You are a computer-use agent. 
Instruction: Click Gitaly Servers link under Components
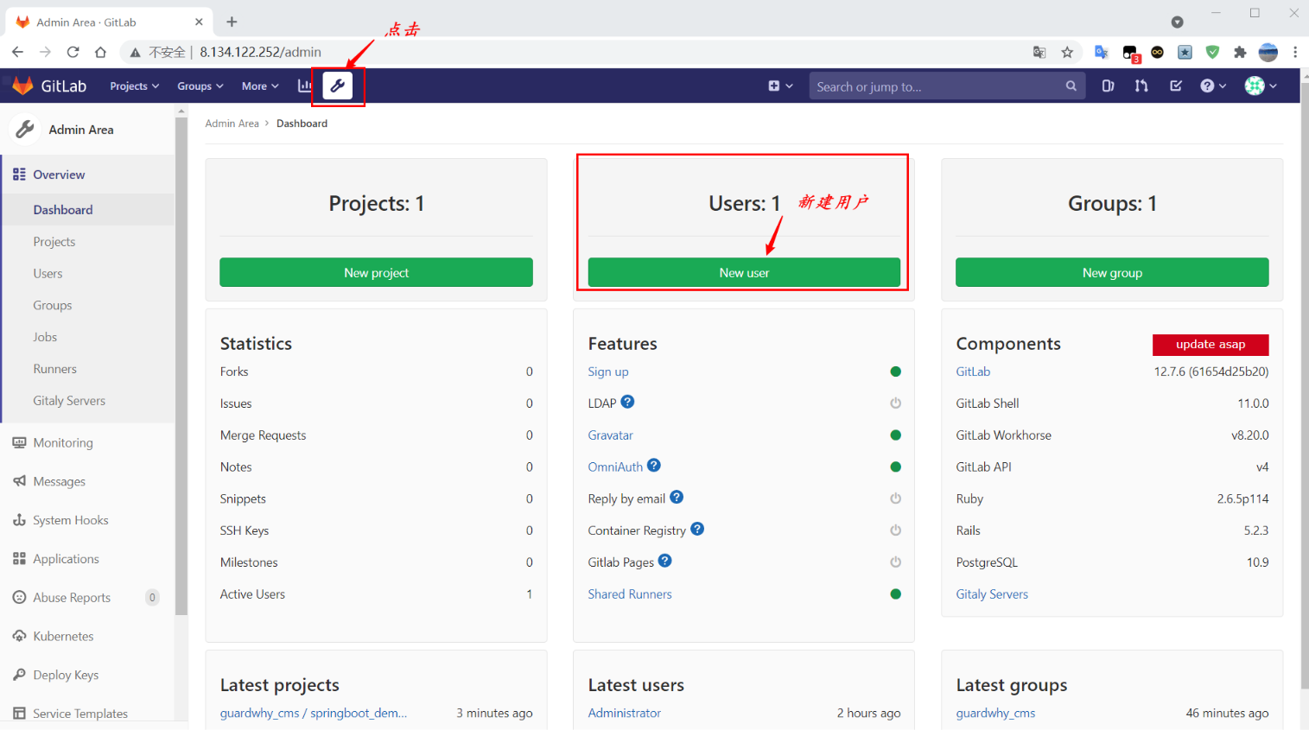tap(992, 594)
